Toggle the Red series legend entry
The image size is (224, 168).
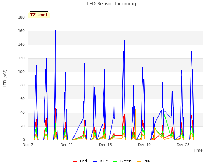coord(80,161)
